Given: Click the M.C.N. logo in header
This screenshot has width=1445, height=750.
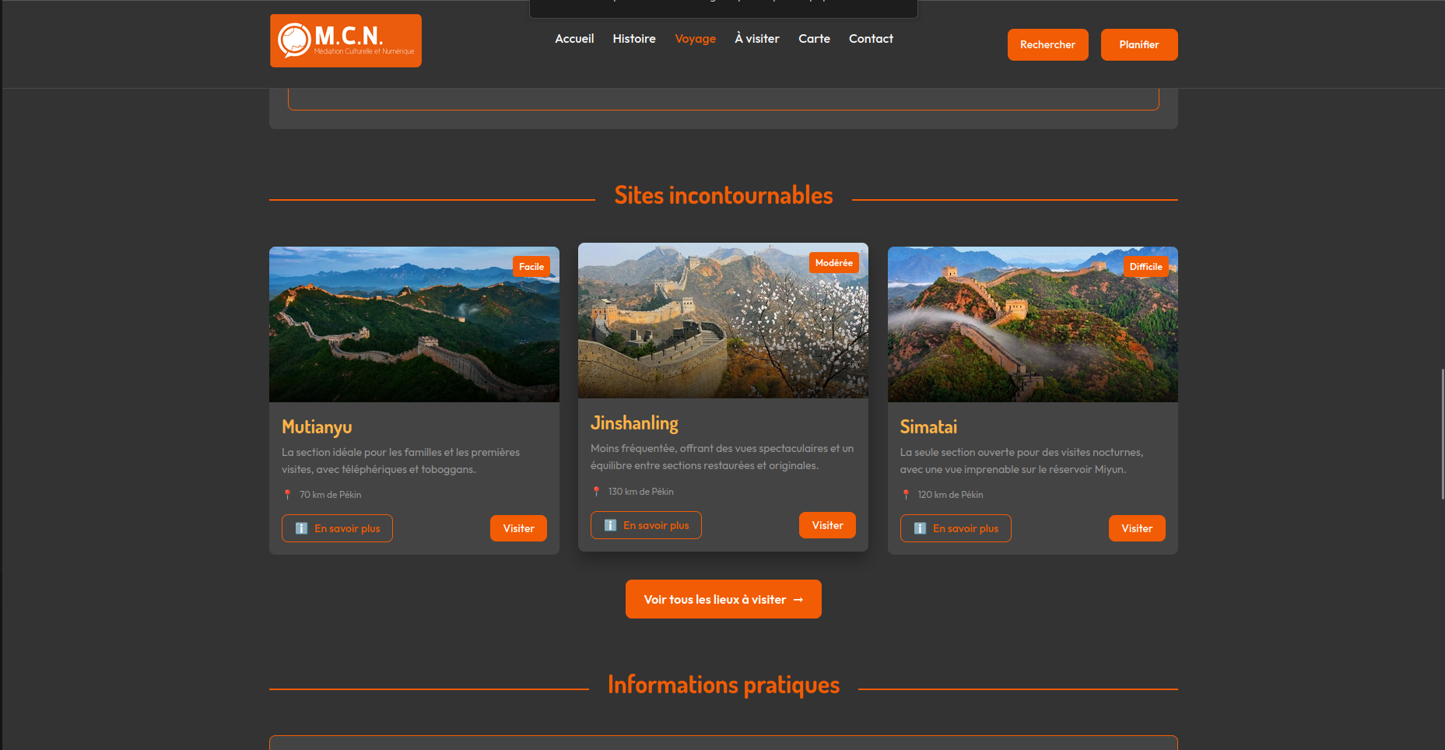Looking at the screenshot, I should (345, 40).
